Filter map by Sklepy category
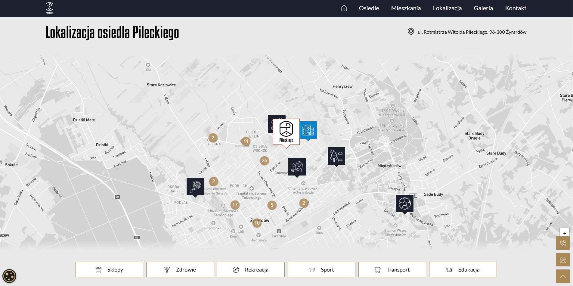The image size is (573, 286). point(109,269)
